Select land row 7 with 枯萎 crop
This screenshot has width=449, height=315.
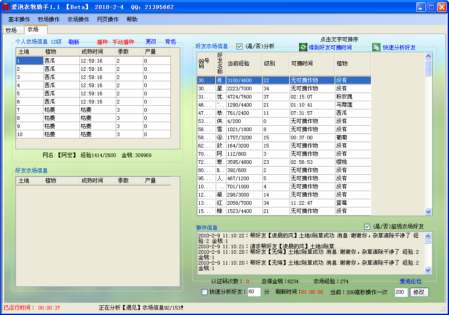tap(94, 110)
